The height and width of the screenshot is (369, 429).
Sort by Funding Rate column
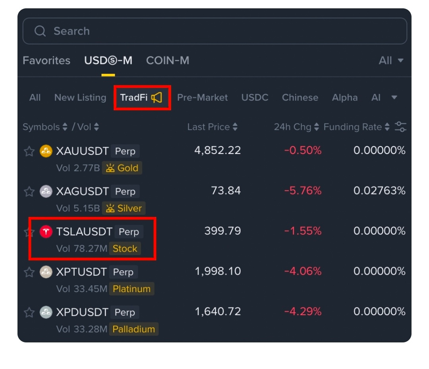(356, 127)
